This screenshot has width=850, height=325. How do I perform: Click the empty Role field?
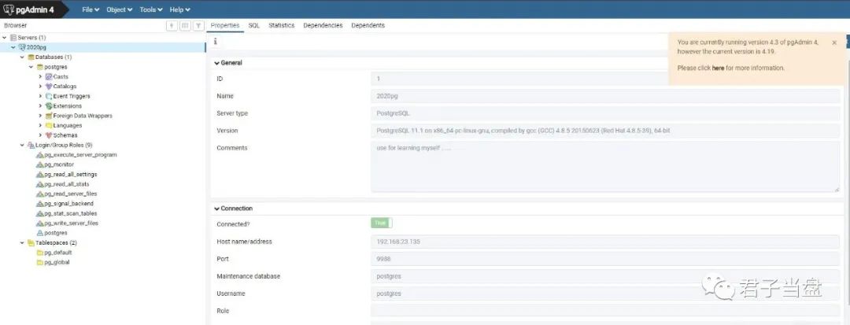click(x=605, y=311)
